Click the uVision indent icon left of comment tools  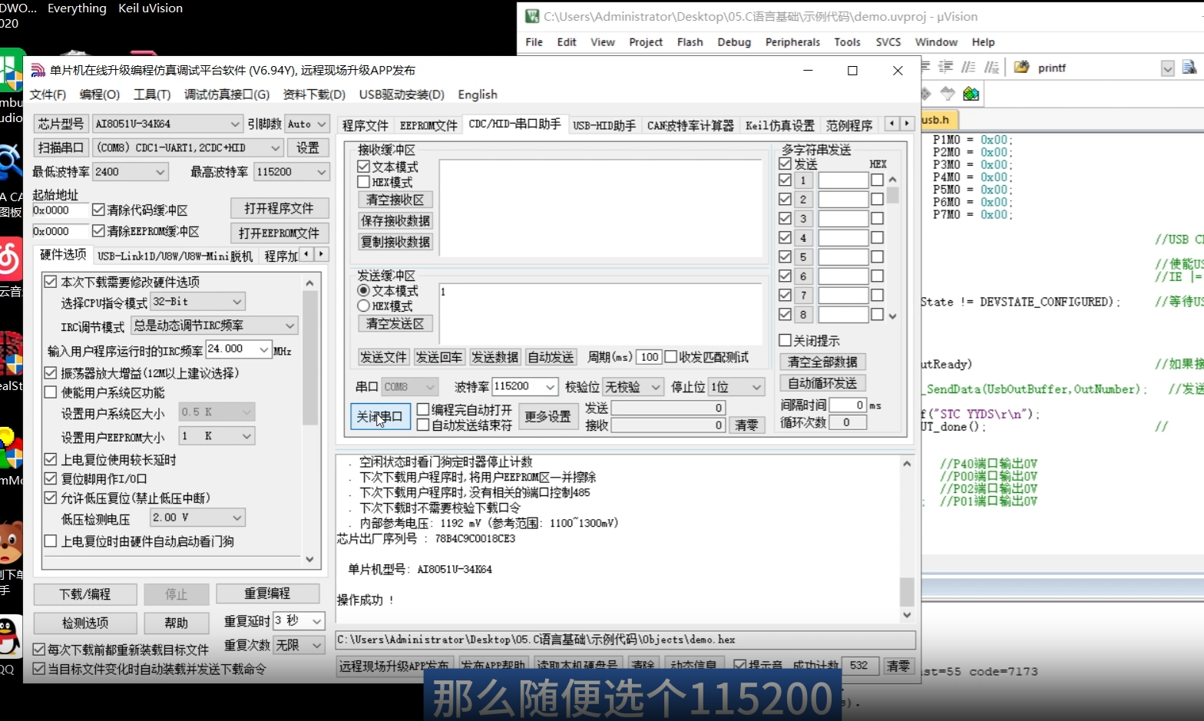click(x=946, y=67)
